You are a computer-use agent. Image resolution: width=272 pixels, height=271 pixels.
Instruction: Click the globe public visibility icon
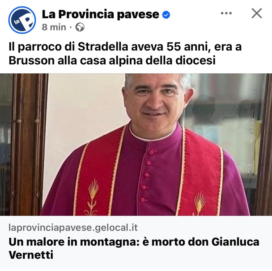(80, 27)
